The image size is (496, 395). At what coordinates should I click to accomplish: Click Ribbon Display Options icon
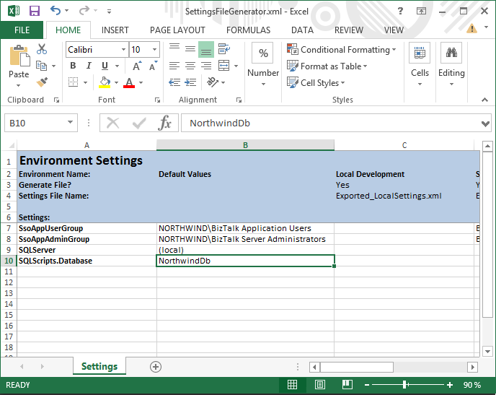[421, 11]
